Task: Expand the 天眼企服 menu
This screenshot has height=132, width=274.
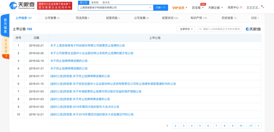Action: (x=215, y=8)
